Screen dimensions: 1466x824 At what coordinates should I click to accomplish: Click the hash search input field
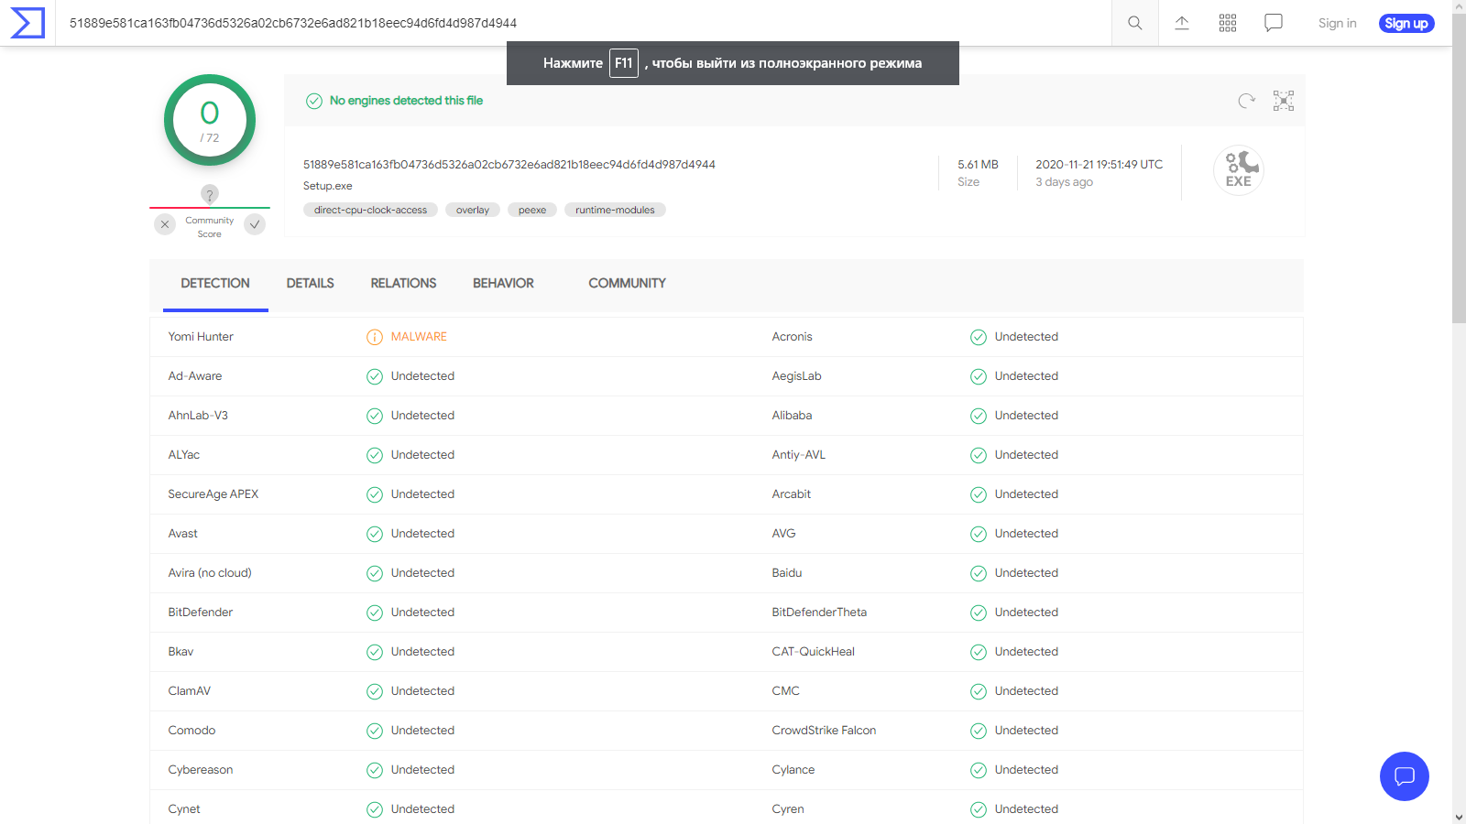pos(550,23)
